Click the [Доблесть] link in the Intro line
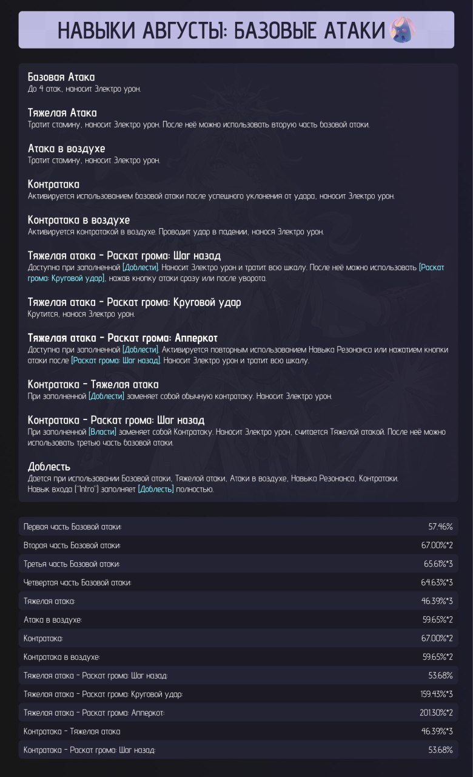 click(156, 489)
